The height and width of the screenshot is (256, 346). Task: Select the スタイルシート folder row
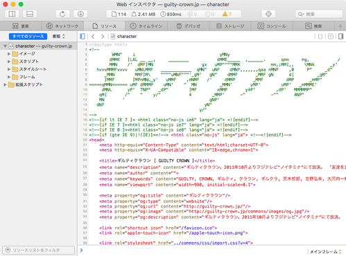pyautogui.click(x=39, y=69)
